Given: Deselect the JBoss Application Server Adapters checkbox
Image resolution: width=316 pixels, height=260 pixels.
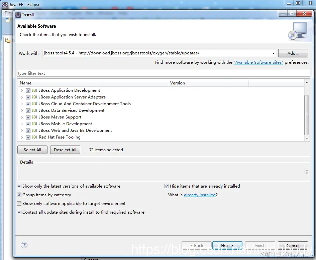Looking at the screenshot, I should tap(28, 97).
